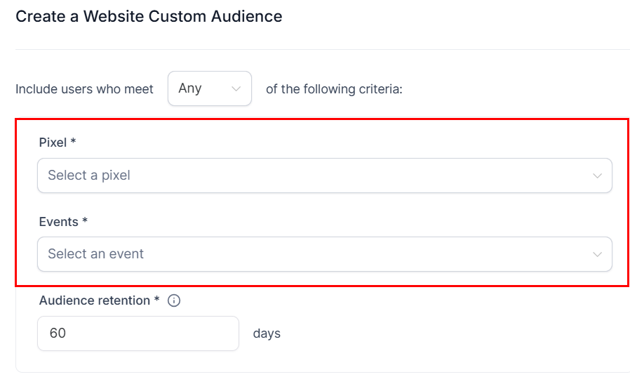This screenshot has height=384, width=630.
Task: Click the Include users who meet text
Action: click(x=84, y=89)
